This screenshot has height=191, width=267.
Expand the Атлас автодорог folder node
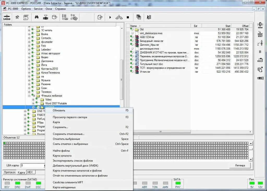tap(29, 53)
